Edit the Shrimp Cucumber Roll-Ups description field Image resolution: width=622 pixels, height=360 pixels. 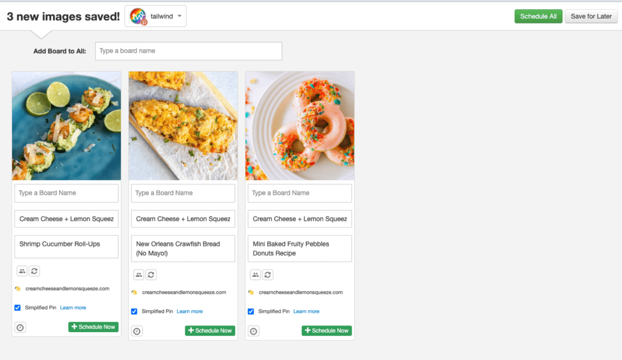pyautogui.click(x=67, y=246)
